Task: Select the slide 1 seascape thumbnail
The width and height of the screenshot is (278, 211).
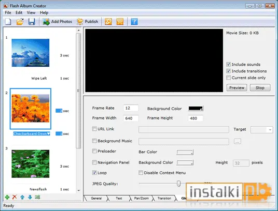Action: (31, 53)
